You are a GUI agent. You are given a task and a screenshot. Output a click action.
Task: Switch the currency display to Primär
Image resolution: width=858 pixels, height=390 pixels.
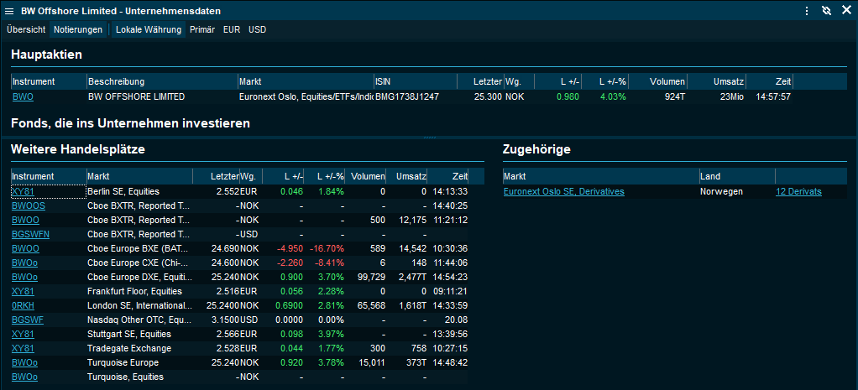(202, 29)
